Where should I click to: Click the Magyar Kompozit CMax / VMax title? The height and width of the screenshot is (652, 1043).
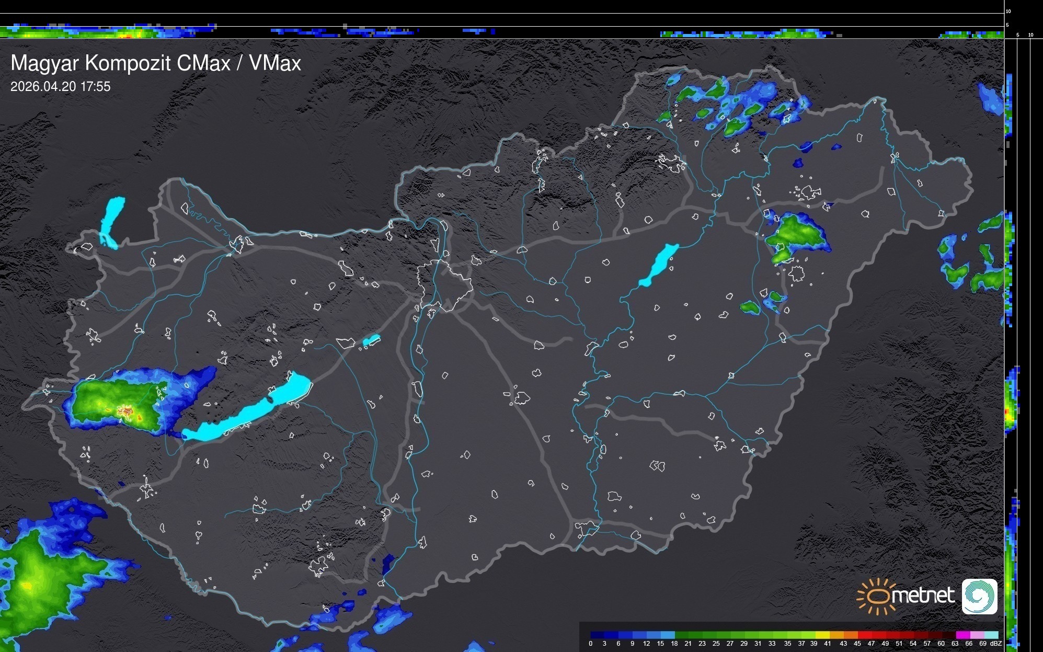point(156,63)
